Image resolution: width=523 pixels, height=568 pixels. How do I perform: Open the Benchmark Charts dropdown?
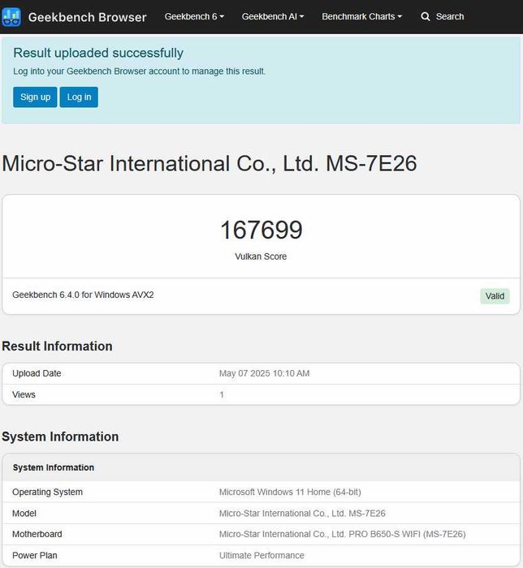tap(361, 17)
